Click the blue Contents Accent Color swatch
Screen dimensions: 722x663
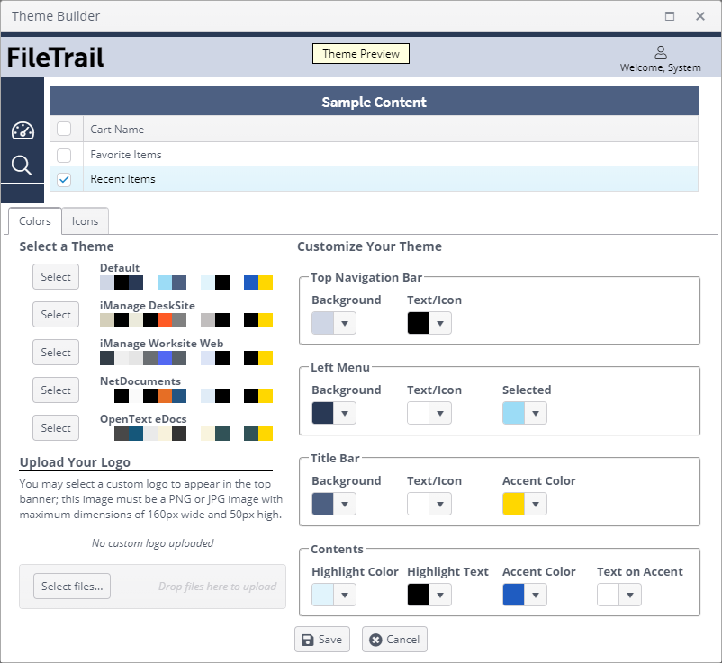[513, 595]
